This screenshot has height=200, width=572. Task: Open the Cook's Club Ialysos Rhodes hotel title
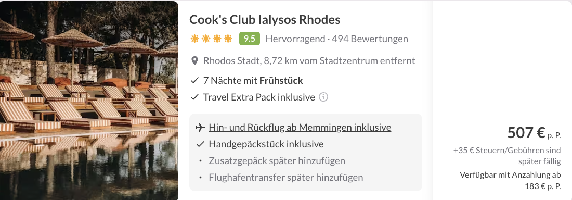(265, 20)
